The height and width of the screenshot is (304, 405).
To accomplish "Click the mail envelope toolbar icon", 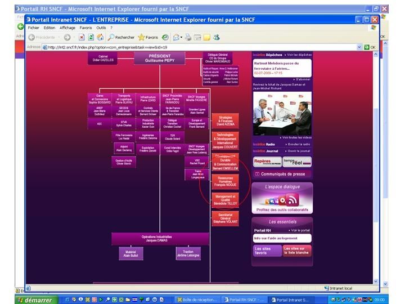I will click(176, 38).
